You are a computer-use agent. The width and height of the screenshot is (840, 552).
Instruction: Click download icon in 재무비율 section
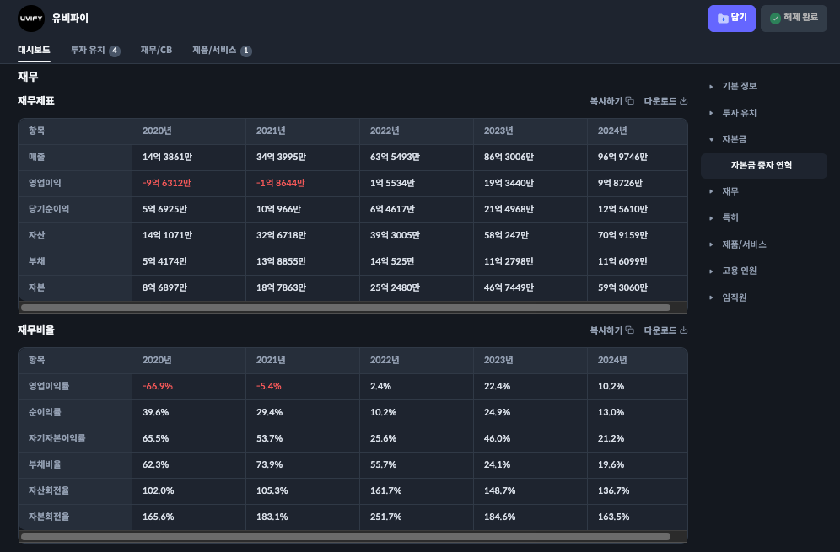[x=683, y=330]
